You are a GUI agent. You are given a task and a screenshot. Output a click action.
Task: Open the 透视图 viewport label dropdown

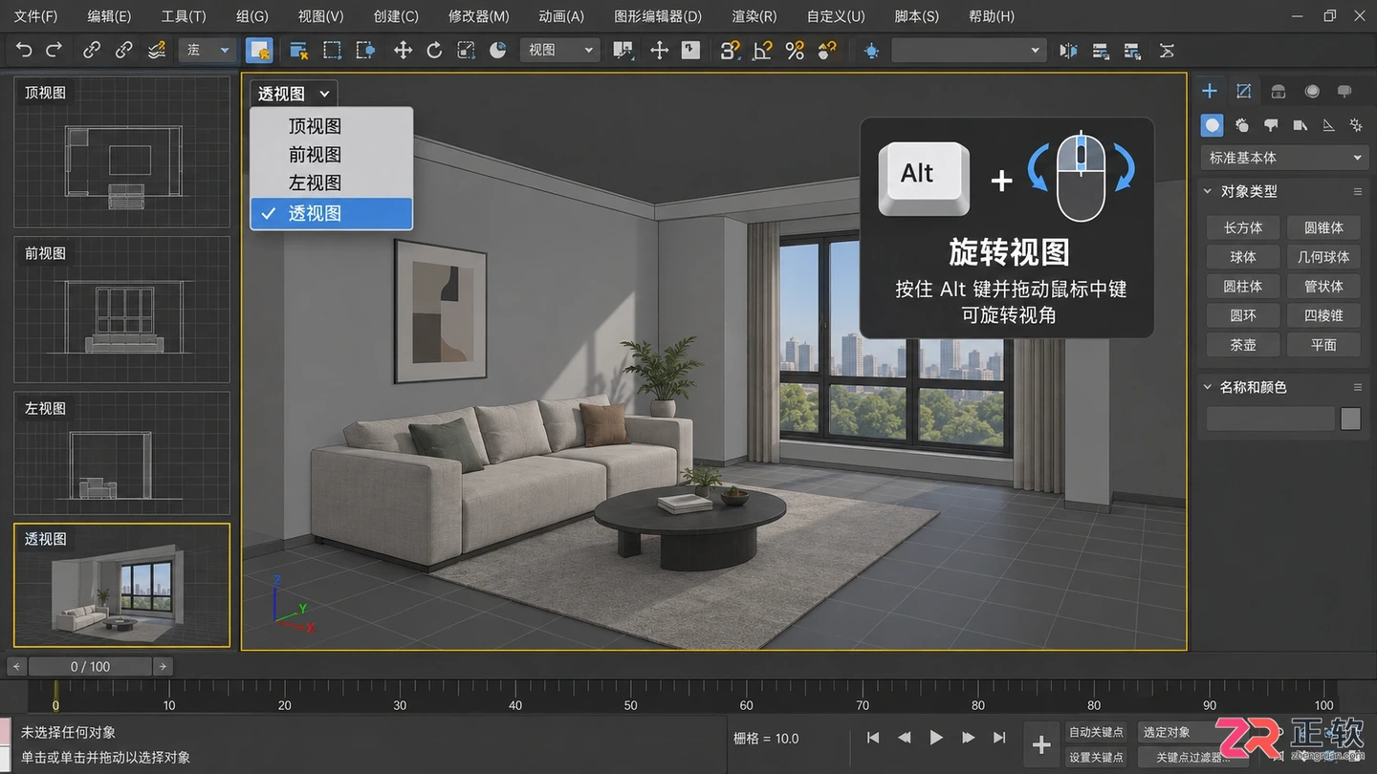[294, 94]
